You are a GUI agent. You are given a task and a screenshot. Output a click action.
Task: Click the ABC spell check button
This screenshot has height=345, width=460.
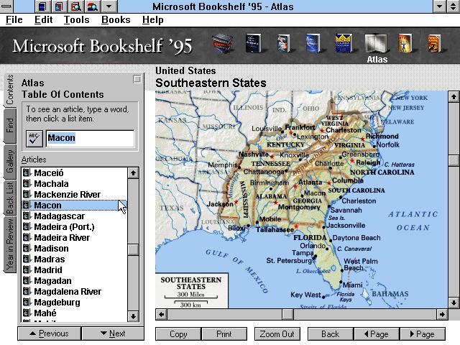pos(34,139)
